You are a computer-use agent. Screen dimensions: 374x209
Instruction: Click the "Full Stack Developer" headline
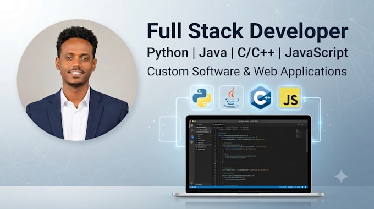pyautogui.click(x=248, y=31)
